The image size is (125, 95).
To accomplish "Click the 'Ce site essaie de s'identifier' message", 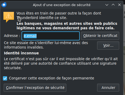I will click(46, 45).
